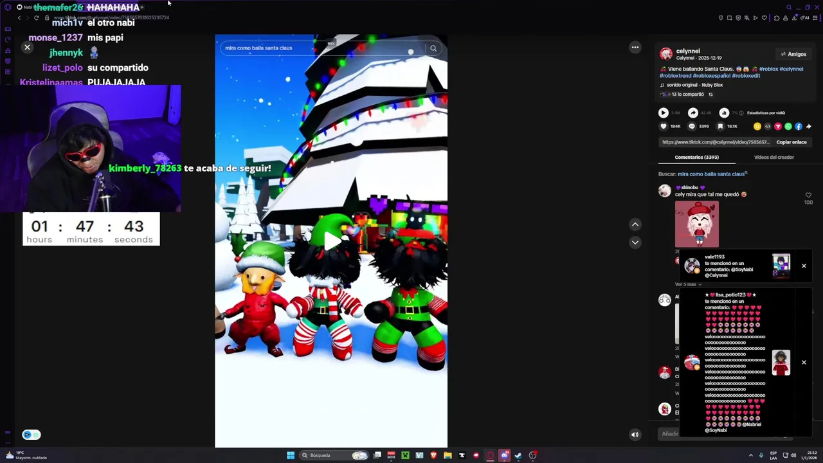Click the views play-count icon
The height and width of the screenshot is (463, 823).
click(664, 113)
